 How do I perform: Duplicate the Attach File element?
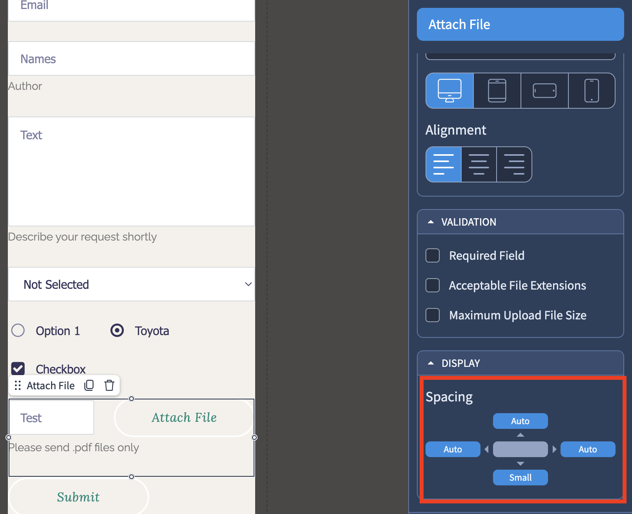pyautogui.click(x=89, y=385)
